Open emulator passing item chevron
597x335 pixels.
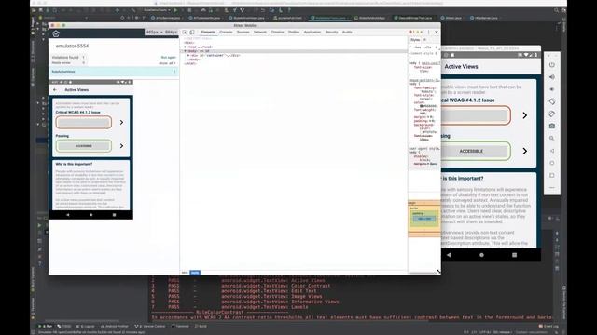coord(524,151)
